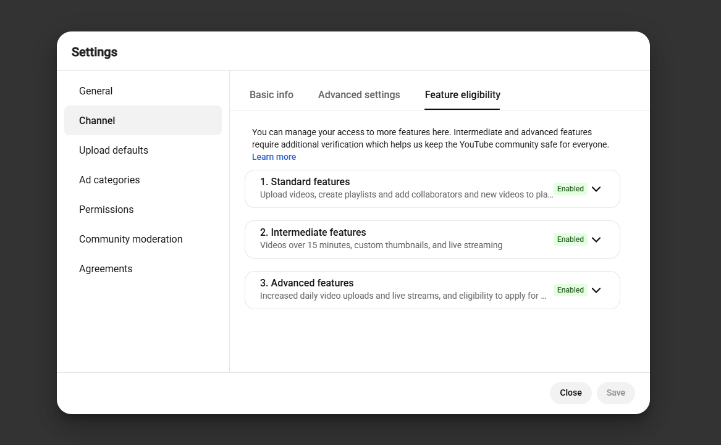
Task: Expand the Intermediate features chevron
Action: 596,239
